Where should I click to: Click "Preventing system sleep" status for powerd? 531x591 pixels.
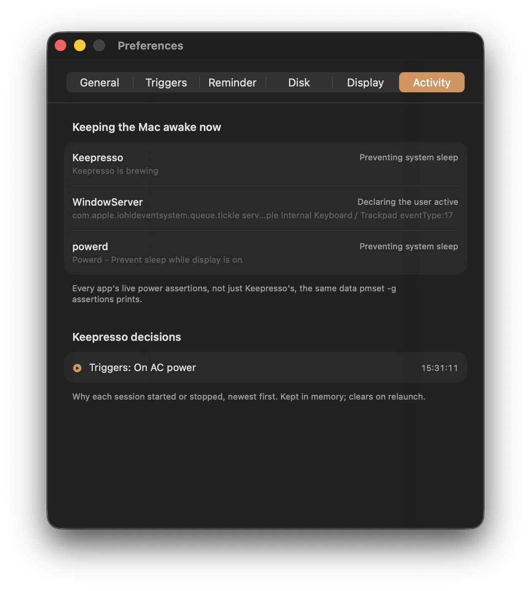coord(408,246)
